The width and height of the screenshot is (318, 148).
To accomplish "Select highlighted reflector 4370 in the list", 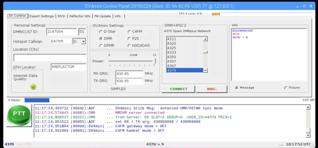I will [x=185, y=70].
